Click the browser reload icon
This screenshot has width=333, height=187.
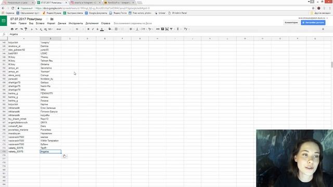click(x=12, y=8)
